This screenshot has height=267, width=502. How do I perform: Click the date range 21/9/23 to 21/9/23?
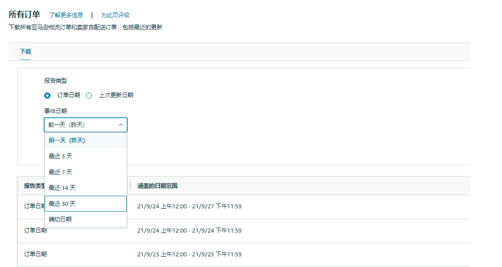tap(189, 255)
